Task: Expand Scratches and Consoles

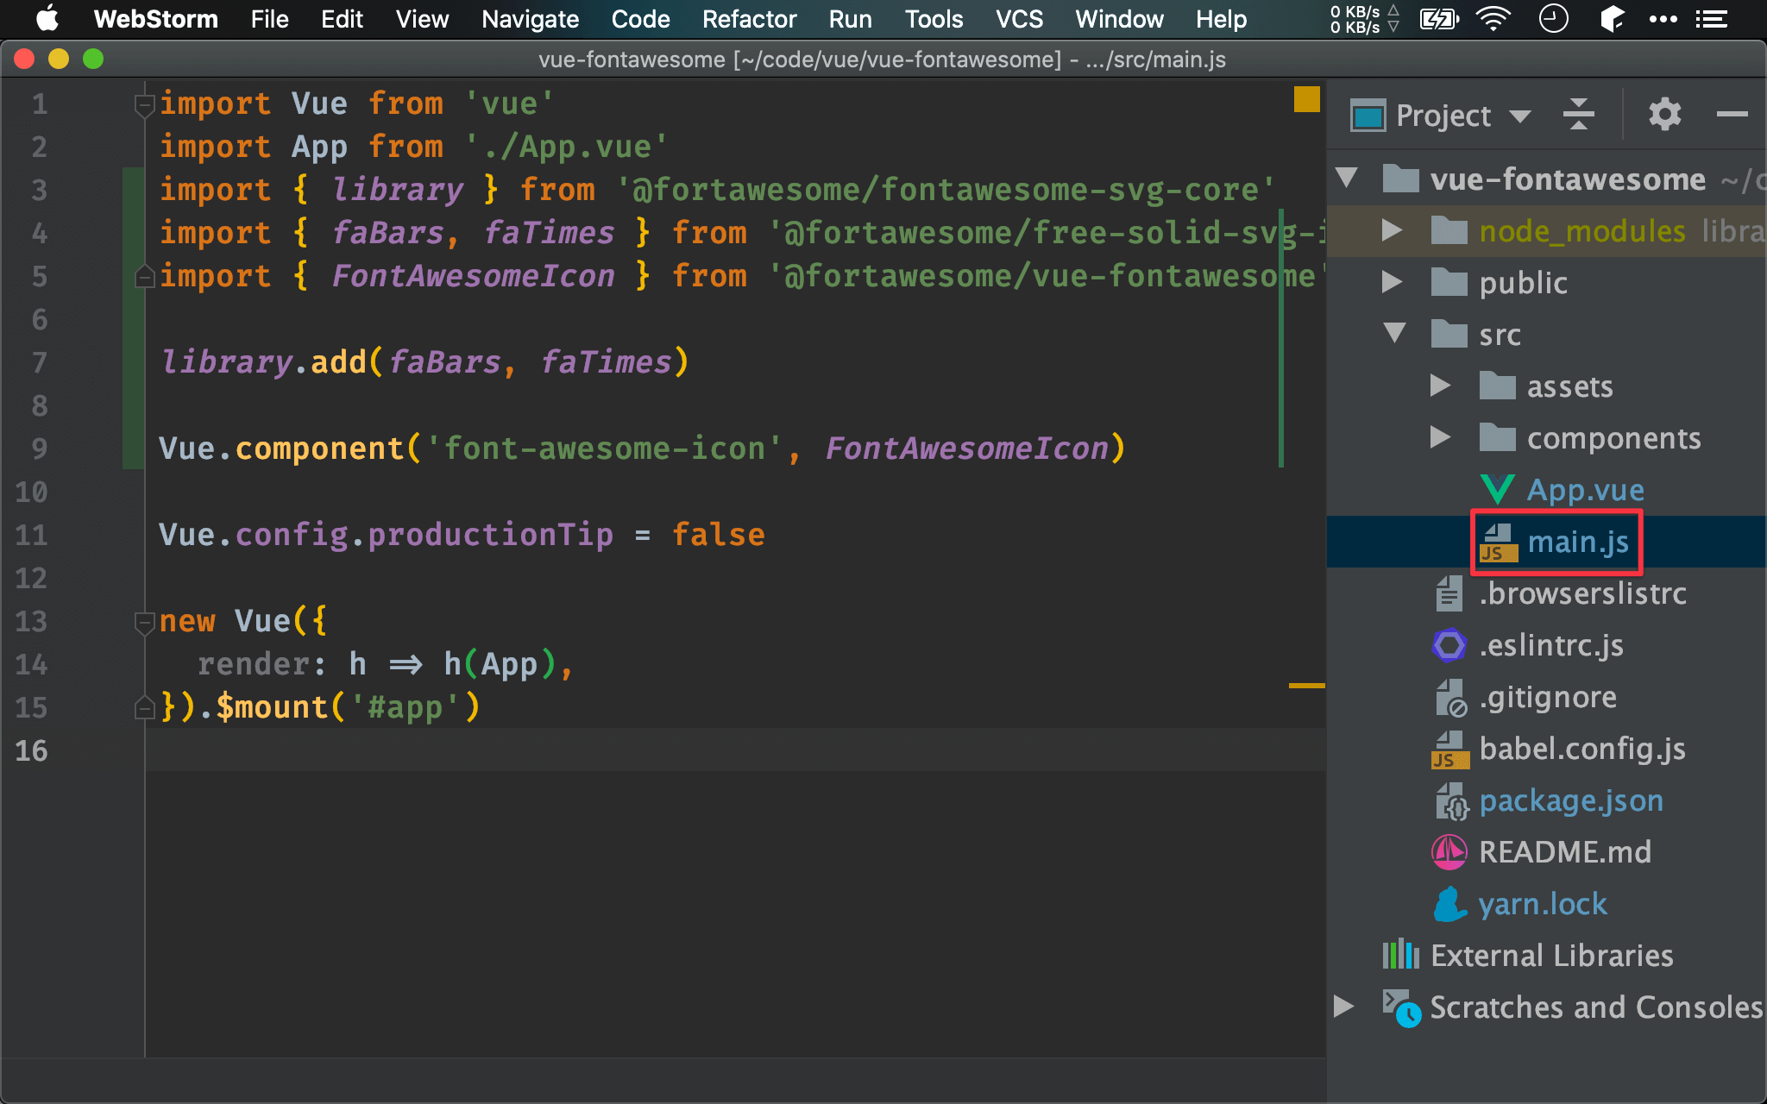Action: pyautogui.click(x=1343, y=1007)
